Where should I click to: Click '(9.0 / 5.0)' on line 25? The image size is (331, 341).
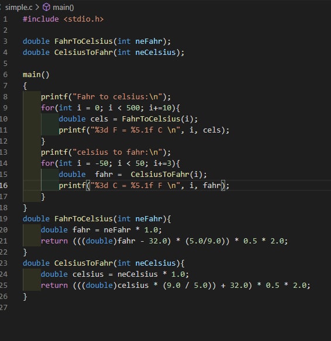pyautogui.click(x=187, y=286)
